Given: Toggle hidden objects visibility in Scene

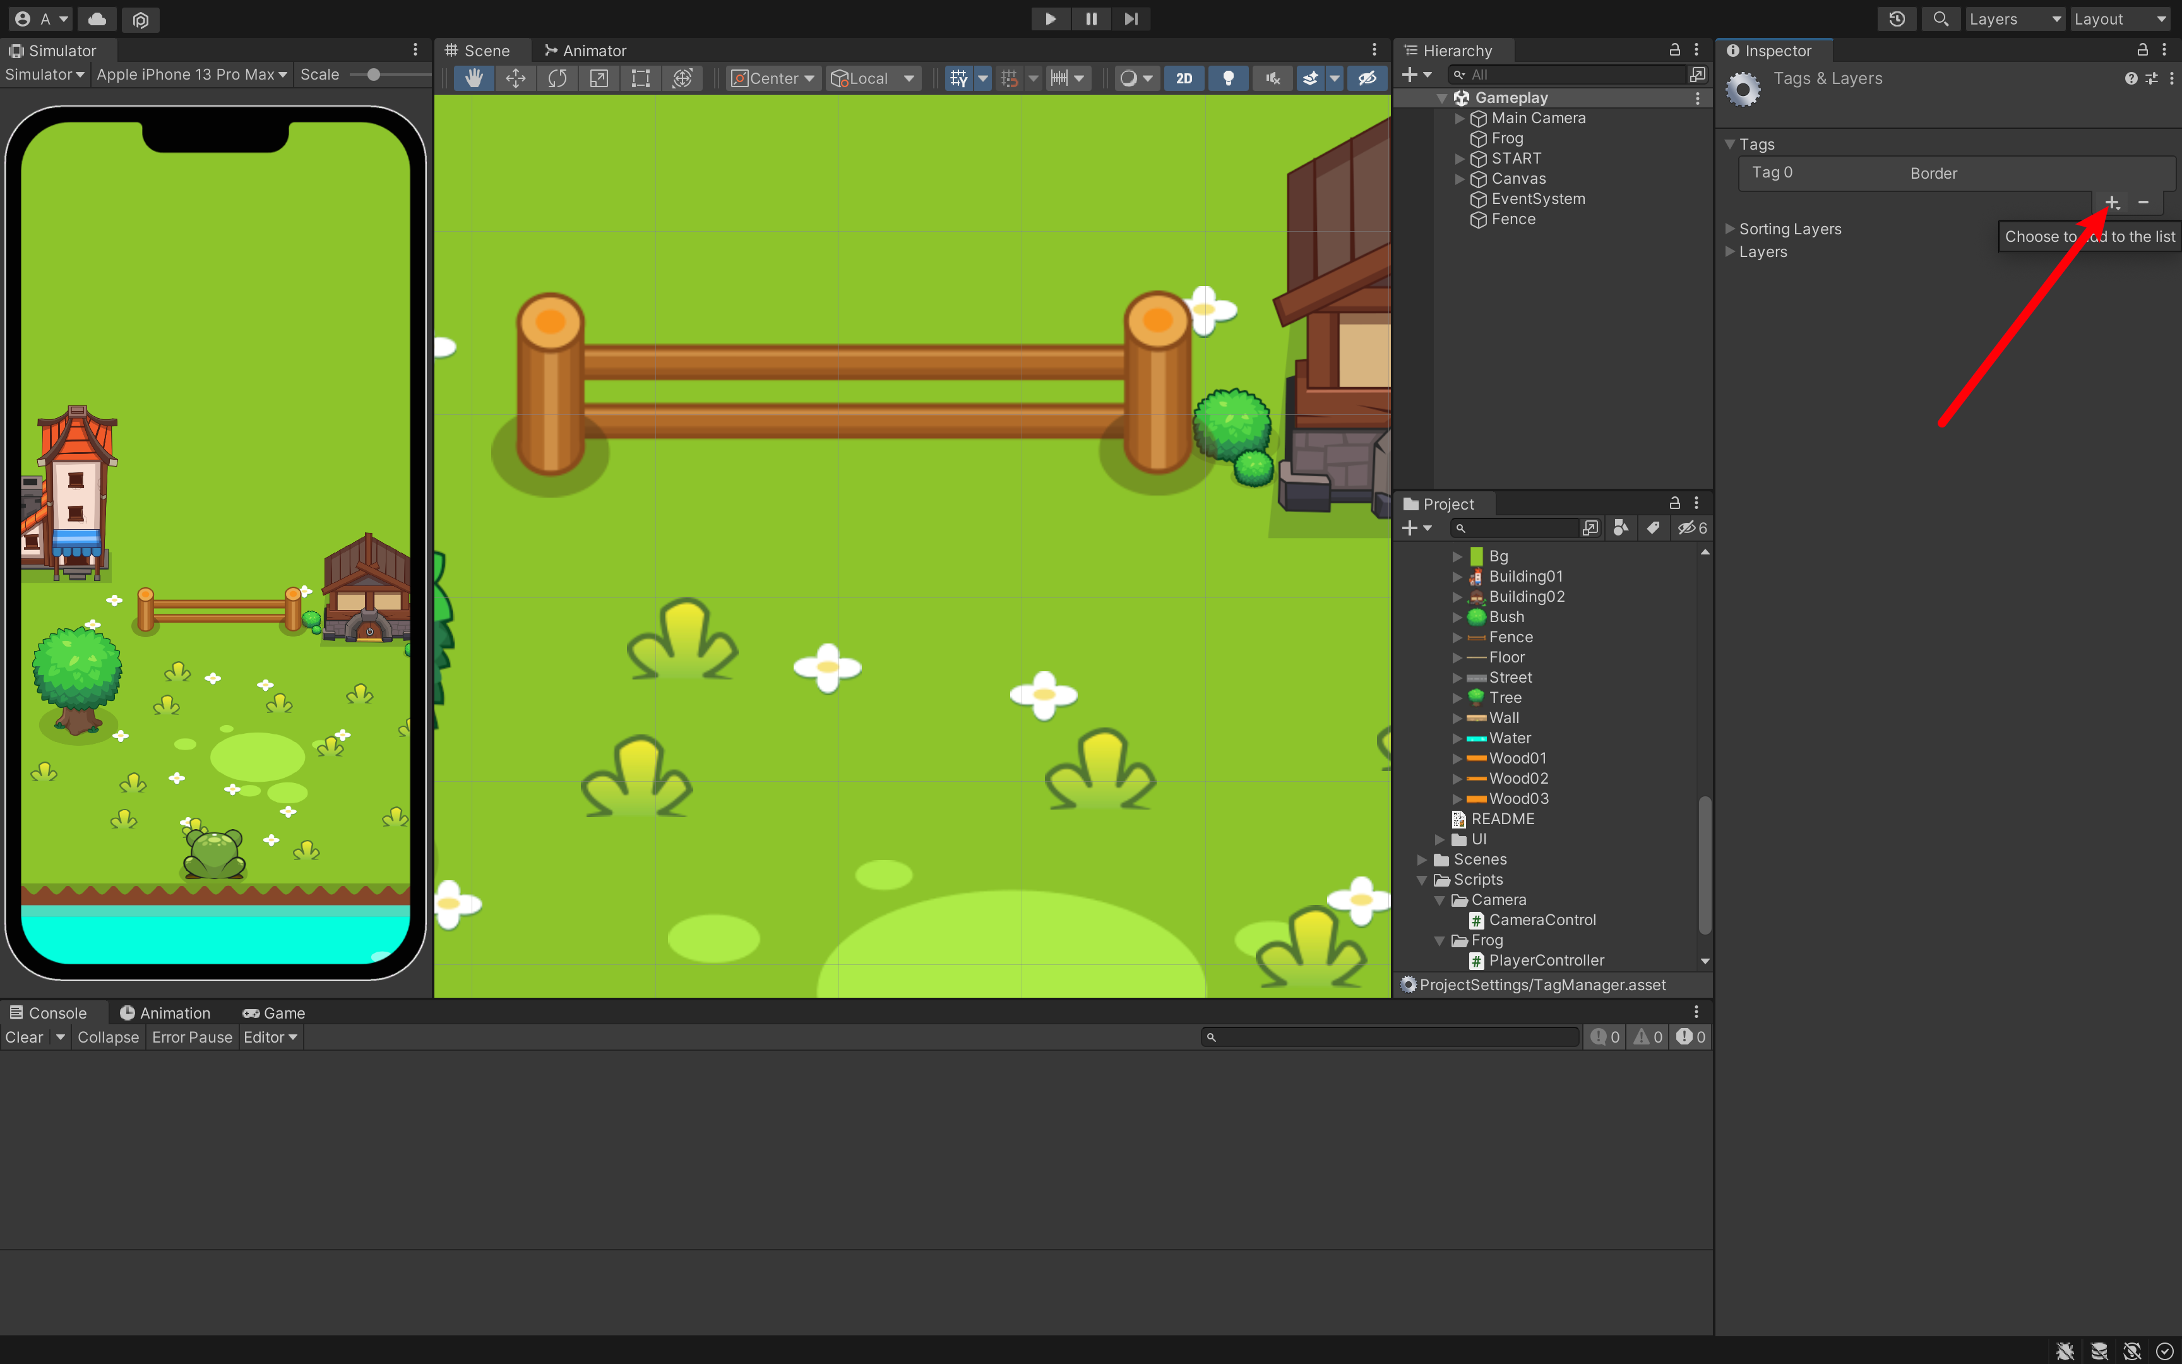Looking at the screenshot, I should pos(1367,78).
